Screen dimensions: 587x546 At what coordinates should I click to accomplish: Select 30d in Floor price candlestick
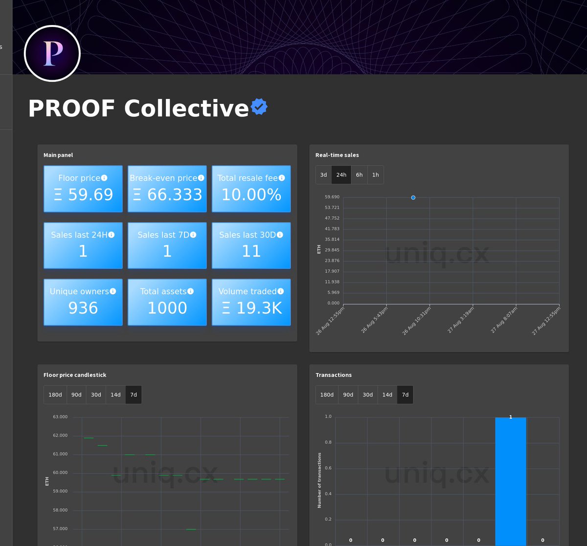pyautogui.click(x=96, y=395)
